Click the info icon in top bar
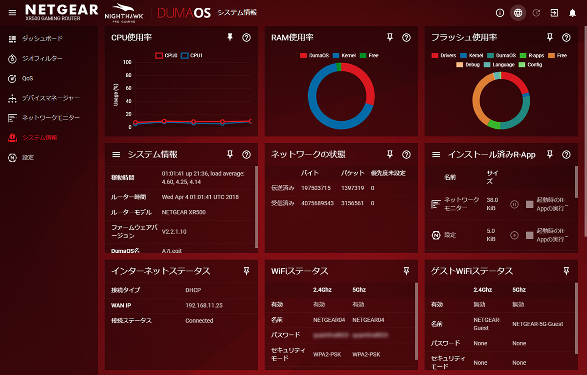The height and width of the screenshot is (375, 587). (x=499, y=13)
